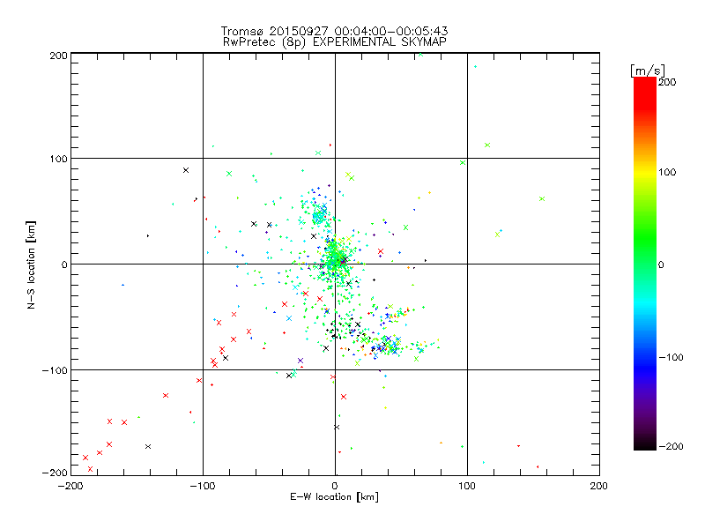The height and width of the screenshot is (529, 705).
Task: Click the black cross marker in the upper-left quadrant near 100 km north
Action: [x=186, y=170]
